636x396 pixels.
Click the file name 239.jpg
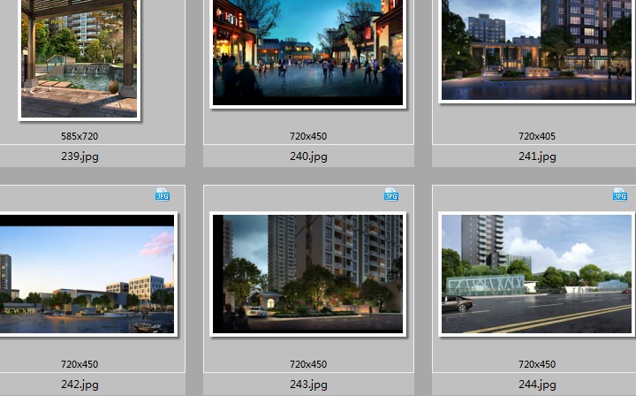(x=79, y=156)
